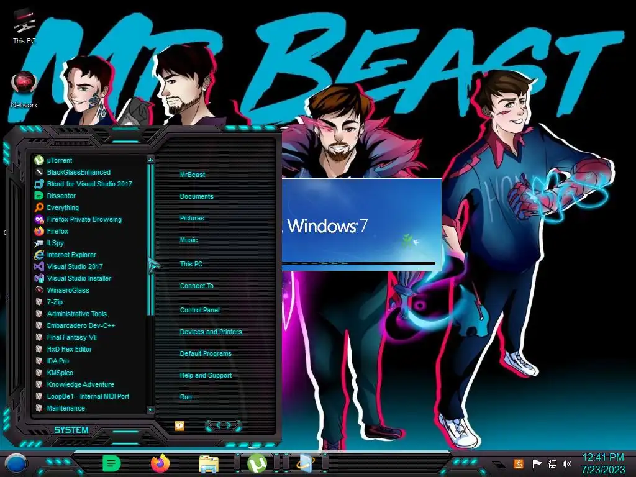Open Dissenter from the taskbar
The image size is (636, 477).
pos(112,463)
